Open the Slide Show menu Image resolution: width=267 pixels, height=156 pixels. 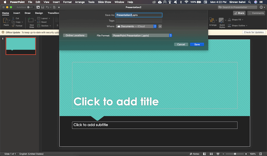[104, 2]
